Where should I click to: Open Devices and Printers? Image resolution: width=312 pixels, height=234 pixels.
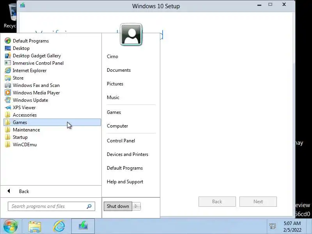[x=128, y=154]
